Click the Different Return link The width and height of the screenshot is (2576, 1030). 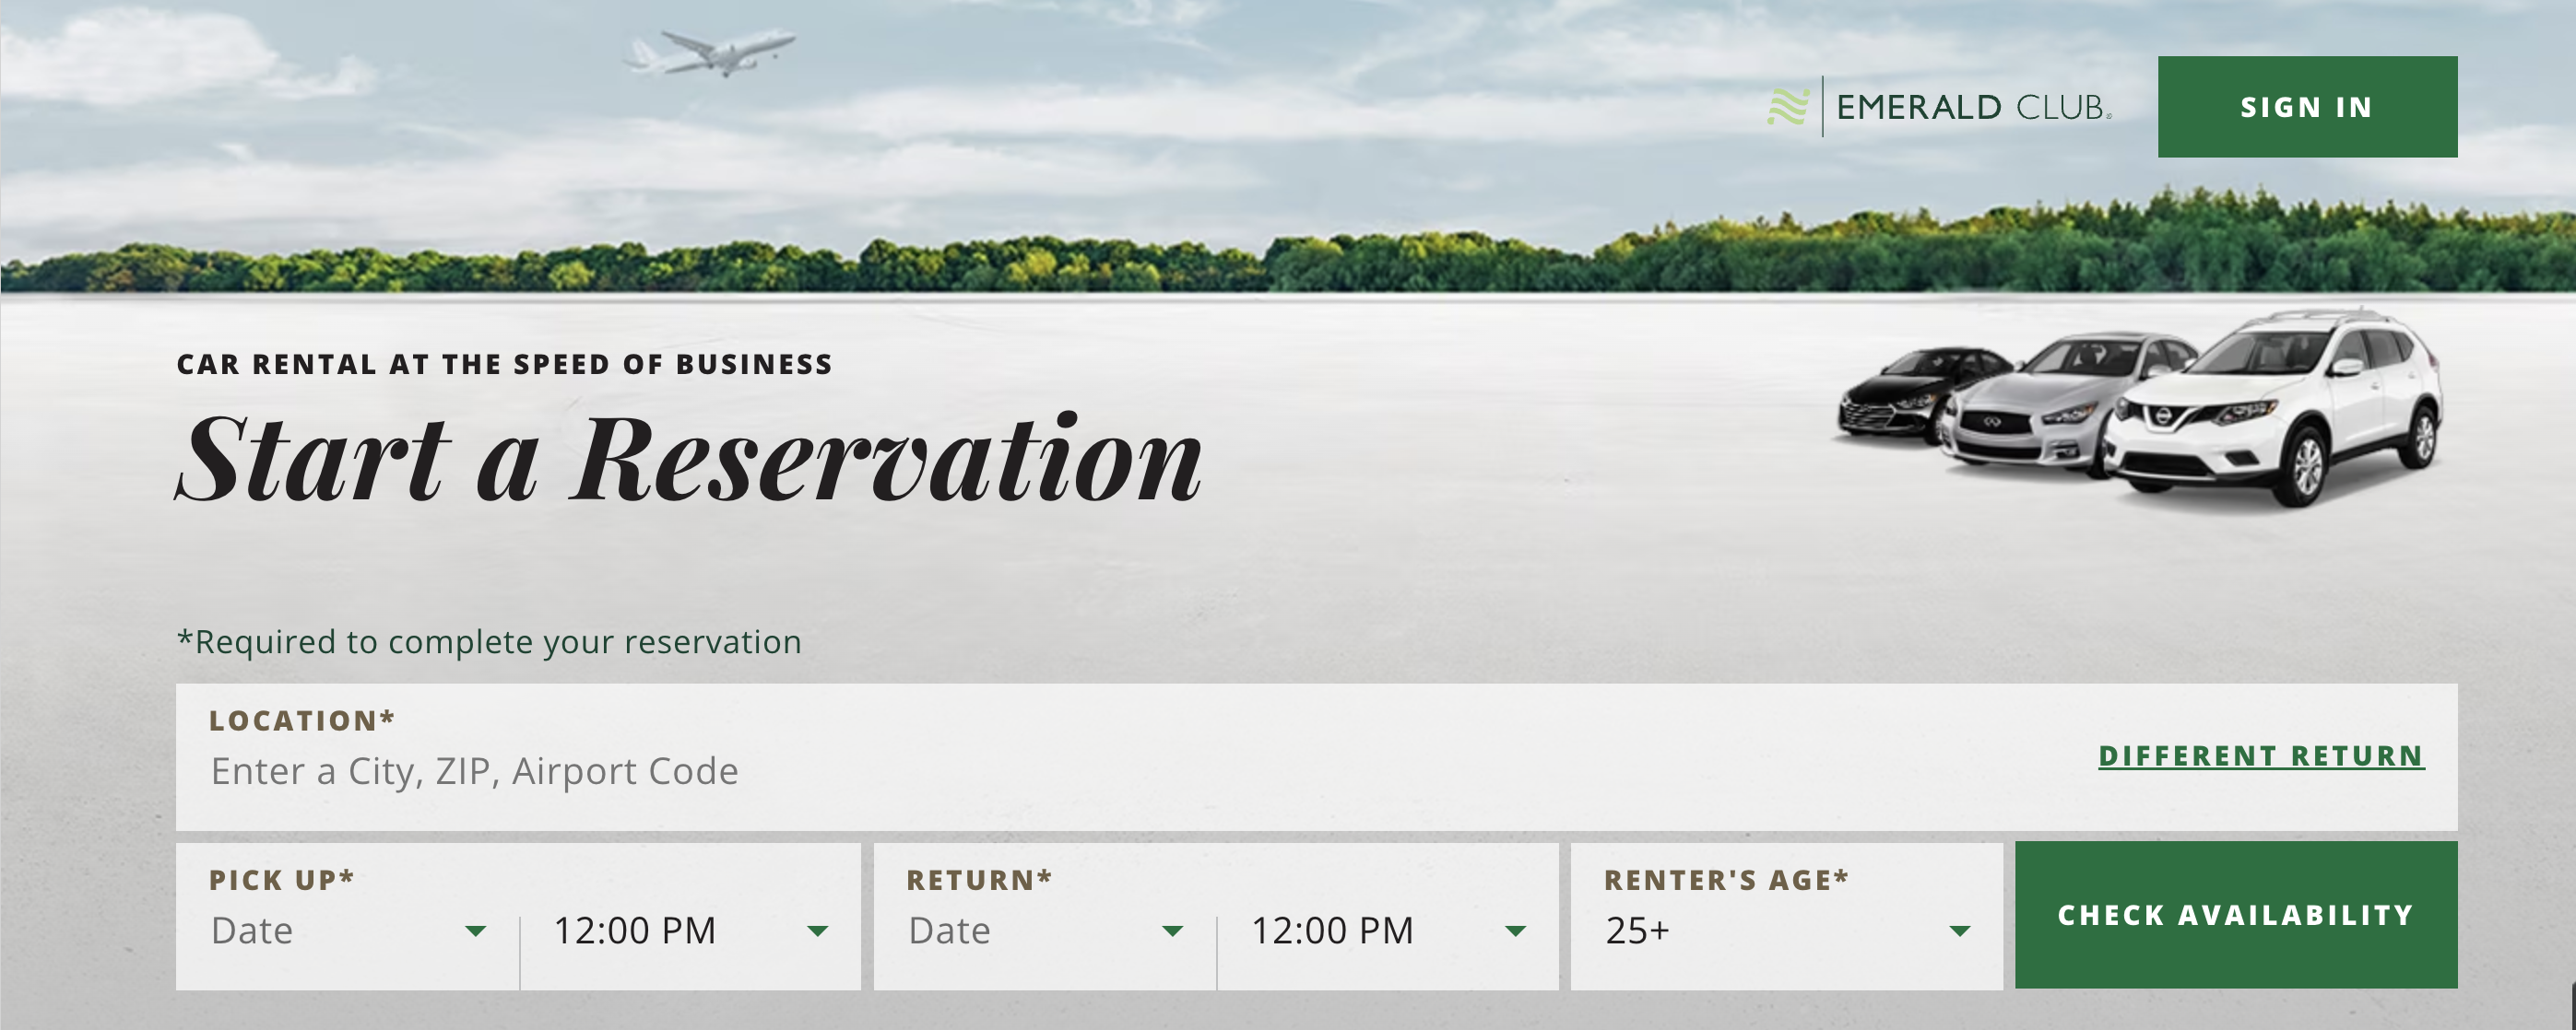click(x=2260, y=756)
